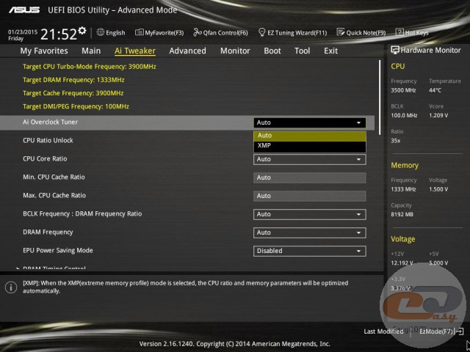Click the EZ Tuning Wizard(F11) label

[297, 32]
